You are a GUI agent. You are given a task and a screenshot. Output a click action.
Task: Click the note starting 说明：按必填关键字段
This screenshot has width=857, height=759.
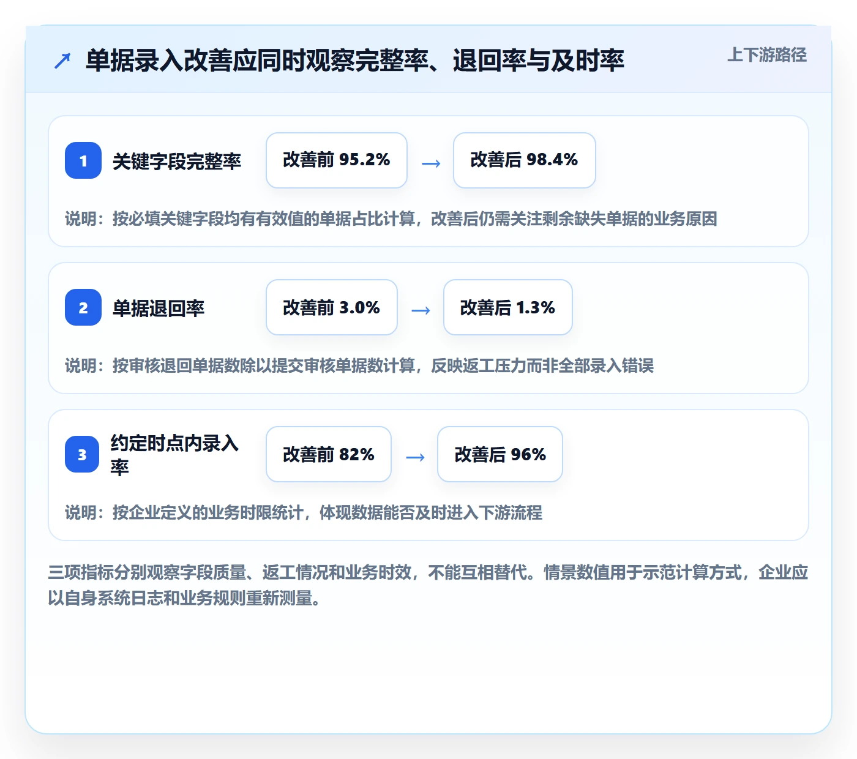391,219
